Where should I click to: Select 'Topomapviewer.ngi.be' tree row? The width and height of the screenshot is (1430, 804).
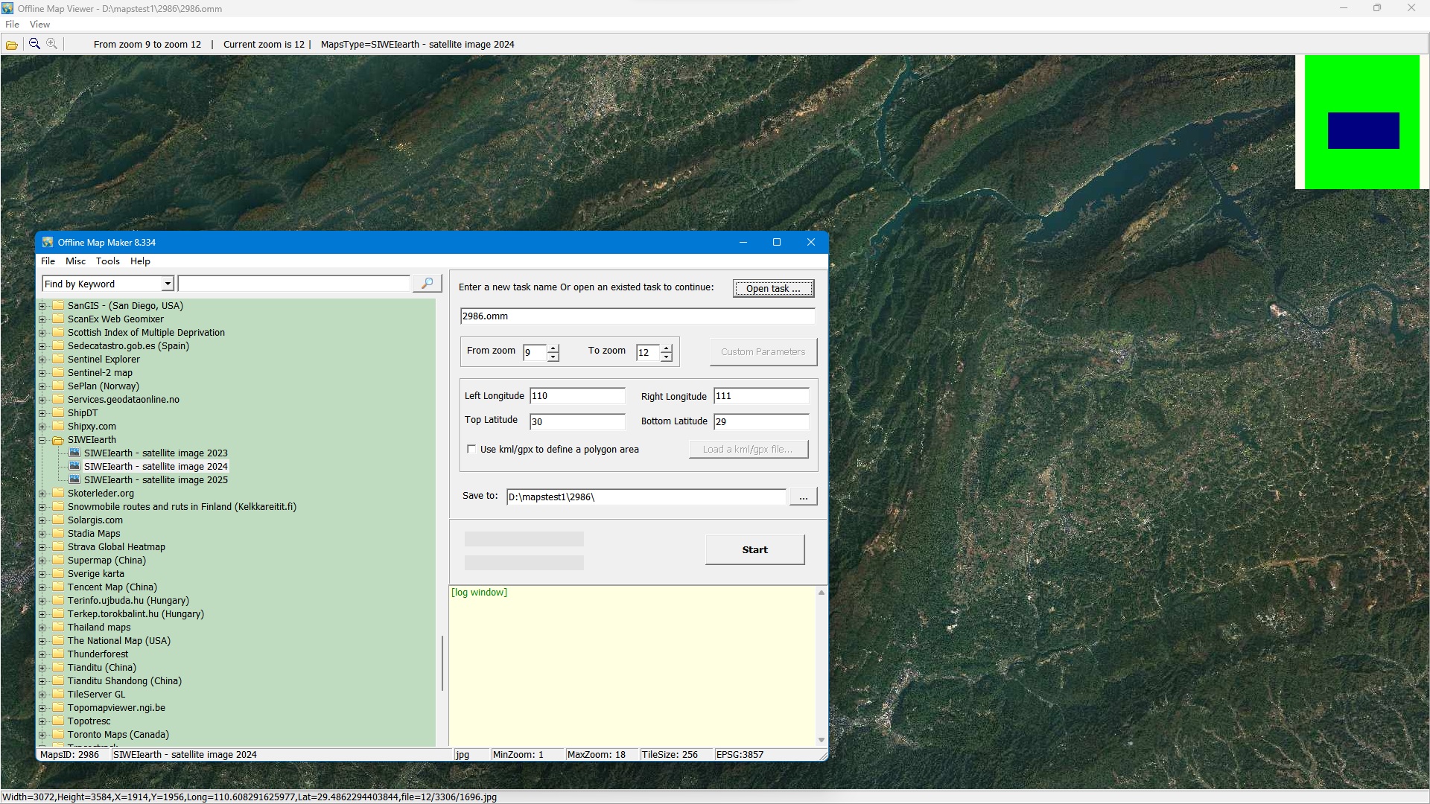[x=116, y=708]
